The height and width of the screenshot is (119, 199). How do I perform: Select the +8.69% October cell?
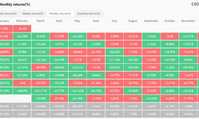tap(169, 44)
